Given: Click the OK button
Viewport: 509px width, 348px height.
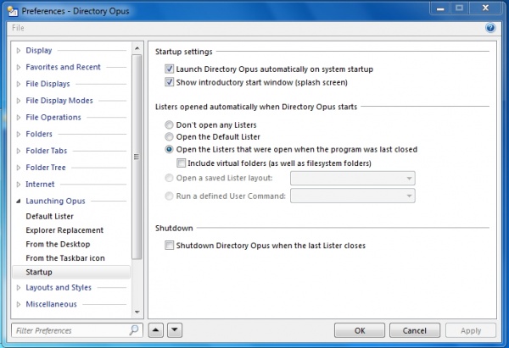Looking at the screenshot, I should (x=360, y=330).
